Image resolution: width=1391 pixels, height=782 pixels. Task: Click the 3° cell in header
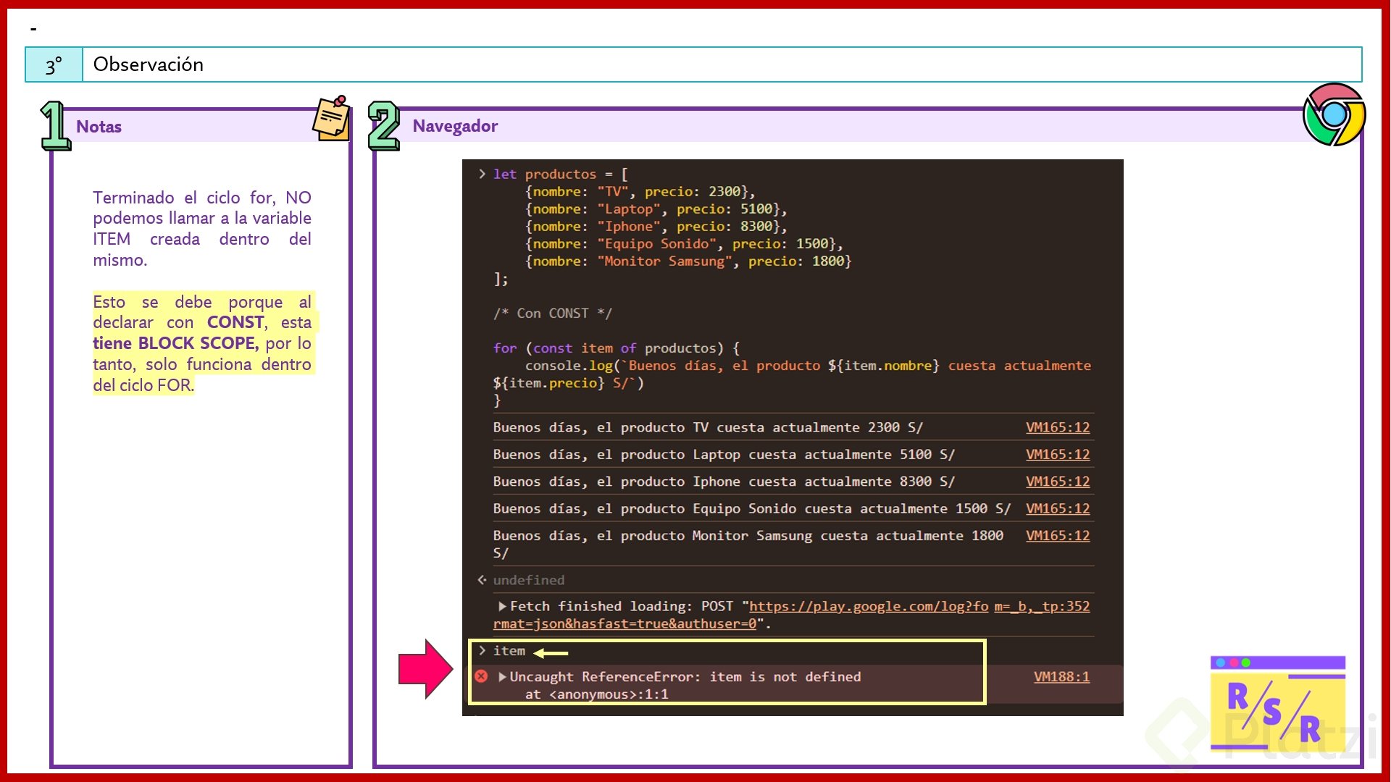[54, 65]
